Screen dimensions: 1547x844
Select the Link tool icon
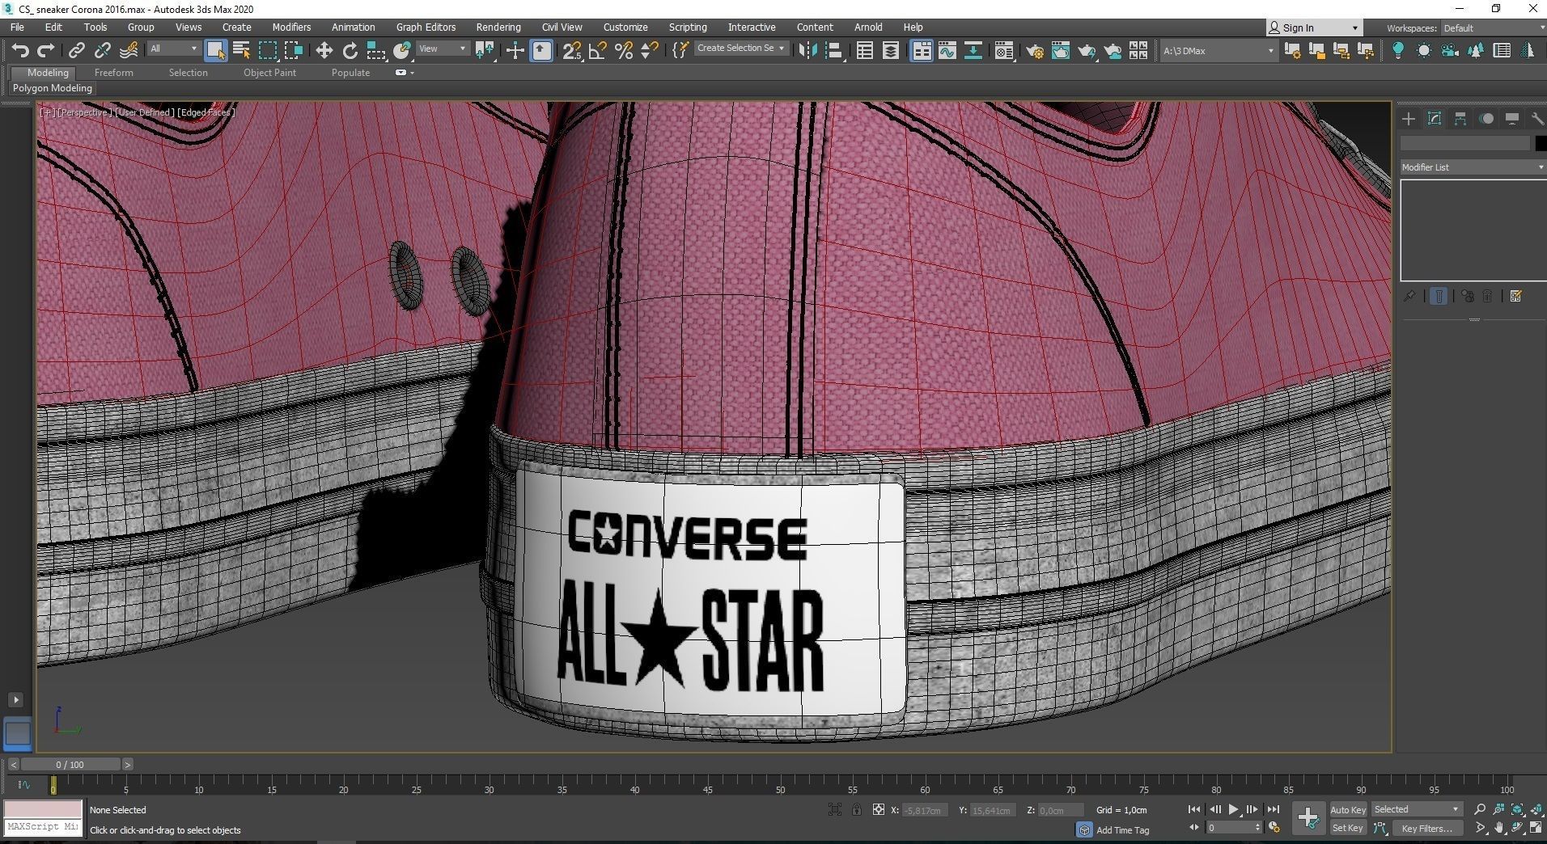(x=76, y=51)
